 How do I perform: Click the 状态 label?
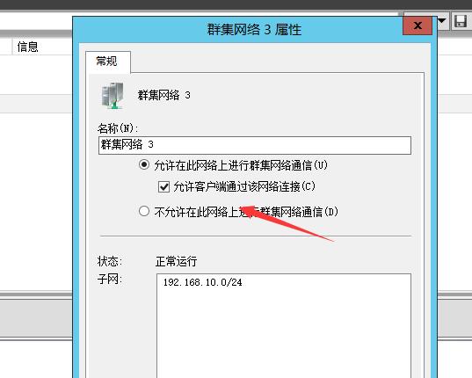pos(110,261)
